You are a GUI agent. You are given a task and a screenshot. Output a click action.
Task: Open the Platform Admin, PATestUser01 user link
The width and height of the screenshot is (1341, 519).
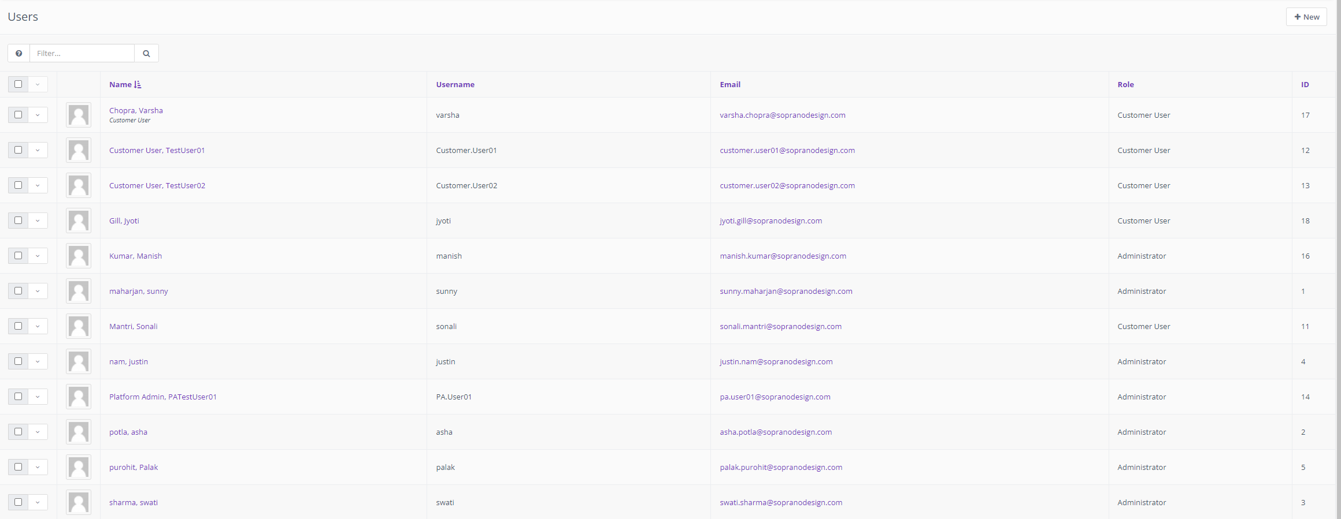click(162, 397)
